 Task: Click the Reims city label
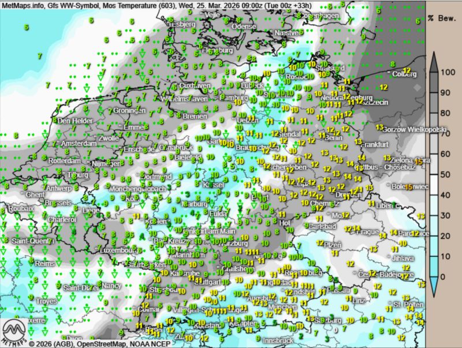pos(30,263)
